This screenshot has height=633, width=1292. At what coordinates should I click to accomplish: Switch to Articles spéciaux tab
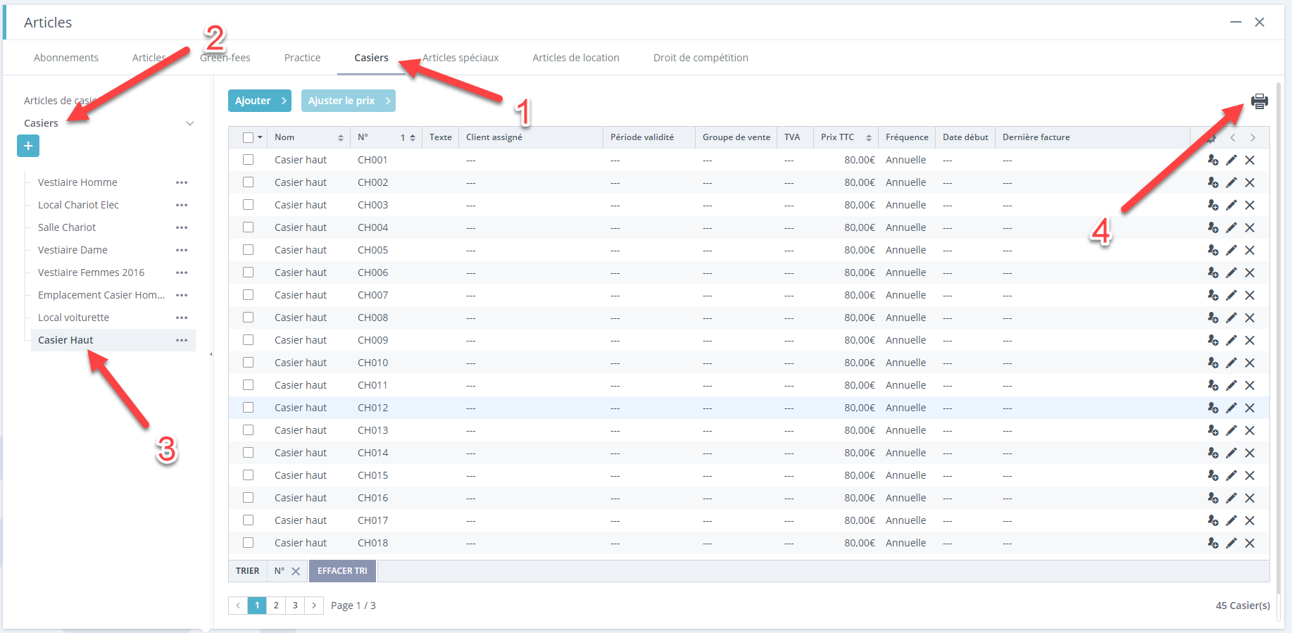point(460,58)
